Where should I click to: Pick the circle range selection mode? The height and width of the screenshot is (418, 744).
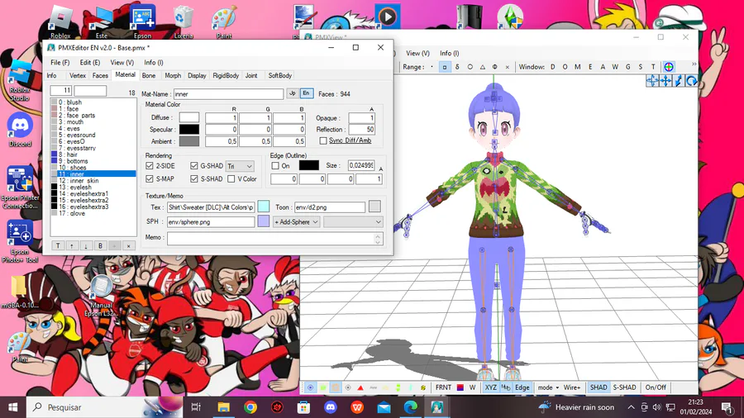(470, 67)
